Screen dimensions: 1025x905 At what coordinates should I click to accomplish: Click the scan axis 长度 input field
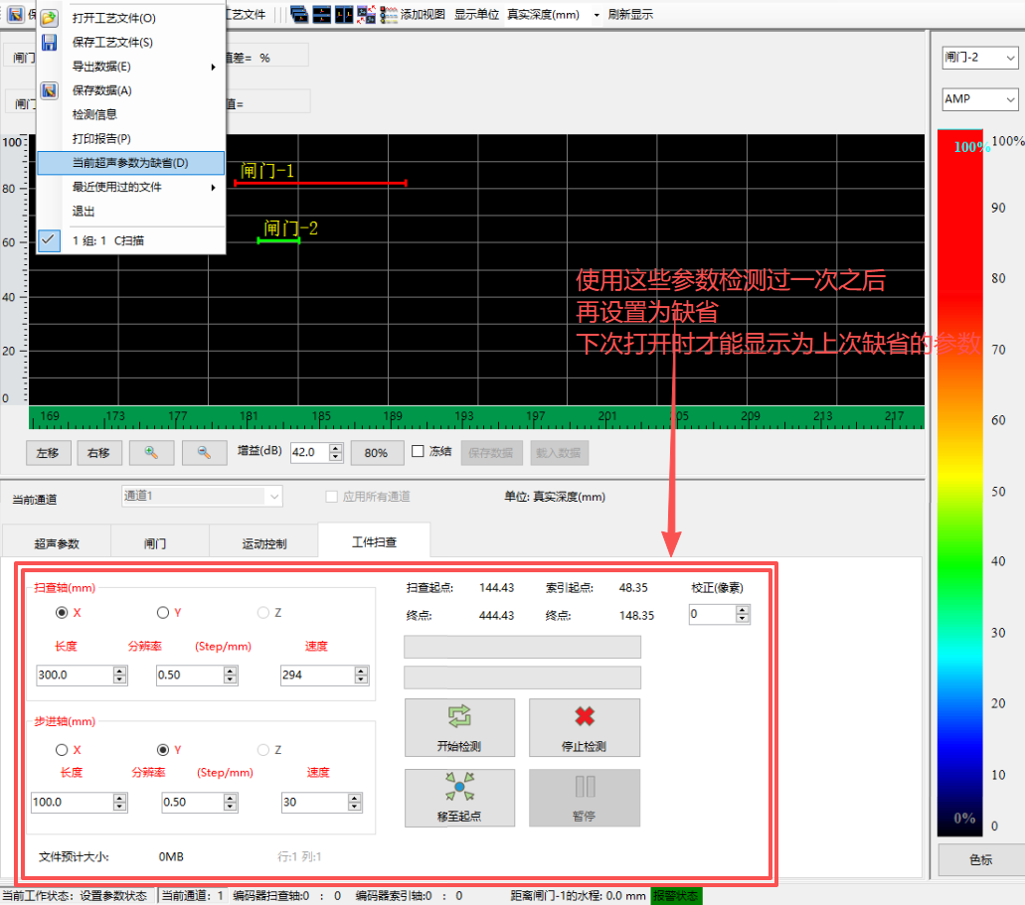74,676
